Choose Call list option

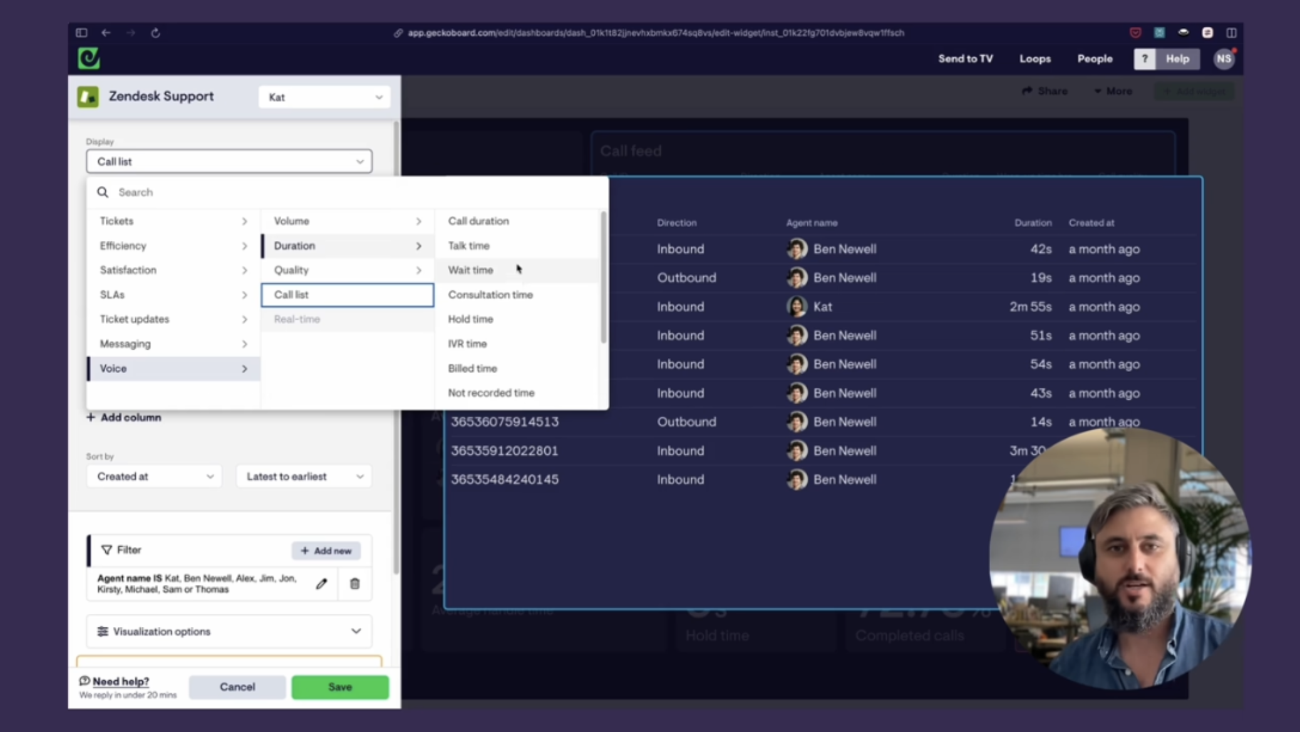tap(348, 295)
